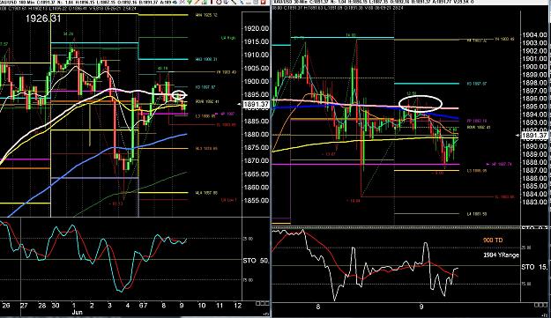Click 1888.00 on right chart price axis
Screen dimensions: 551x318
pyautogui.click(x=535, y=162)
